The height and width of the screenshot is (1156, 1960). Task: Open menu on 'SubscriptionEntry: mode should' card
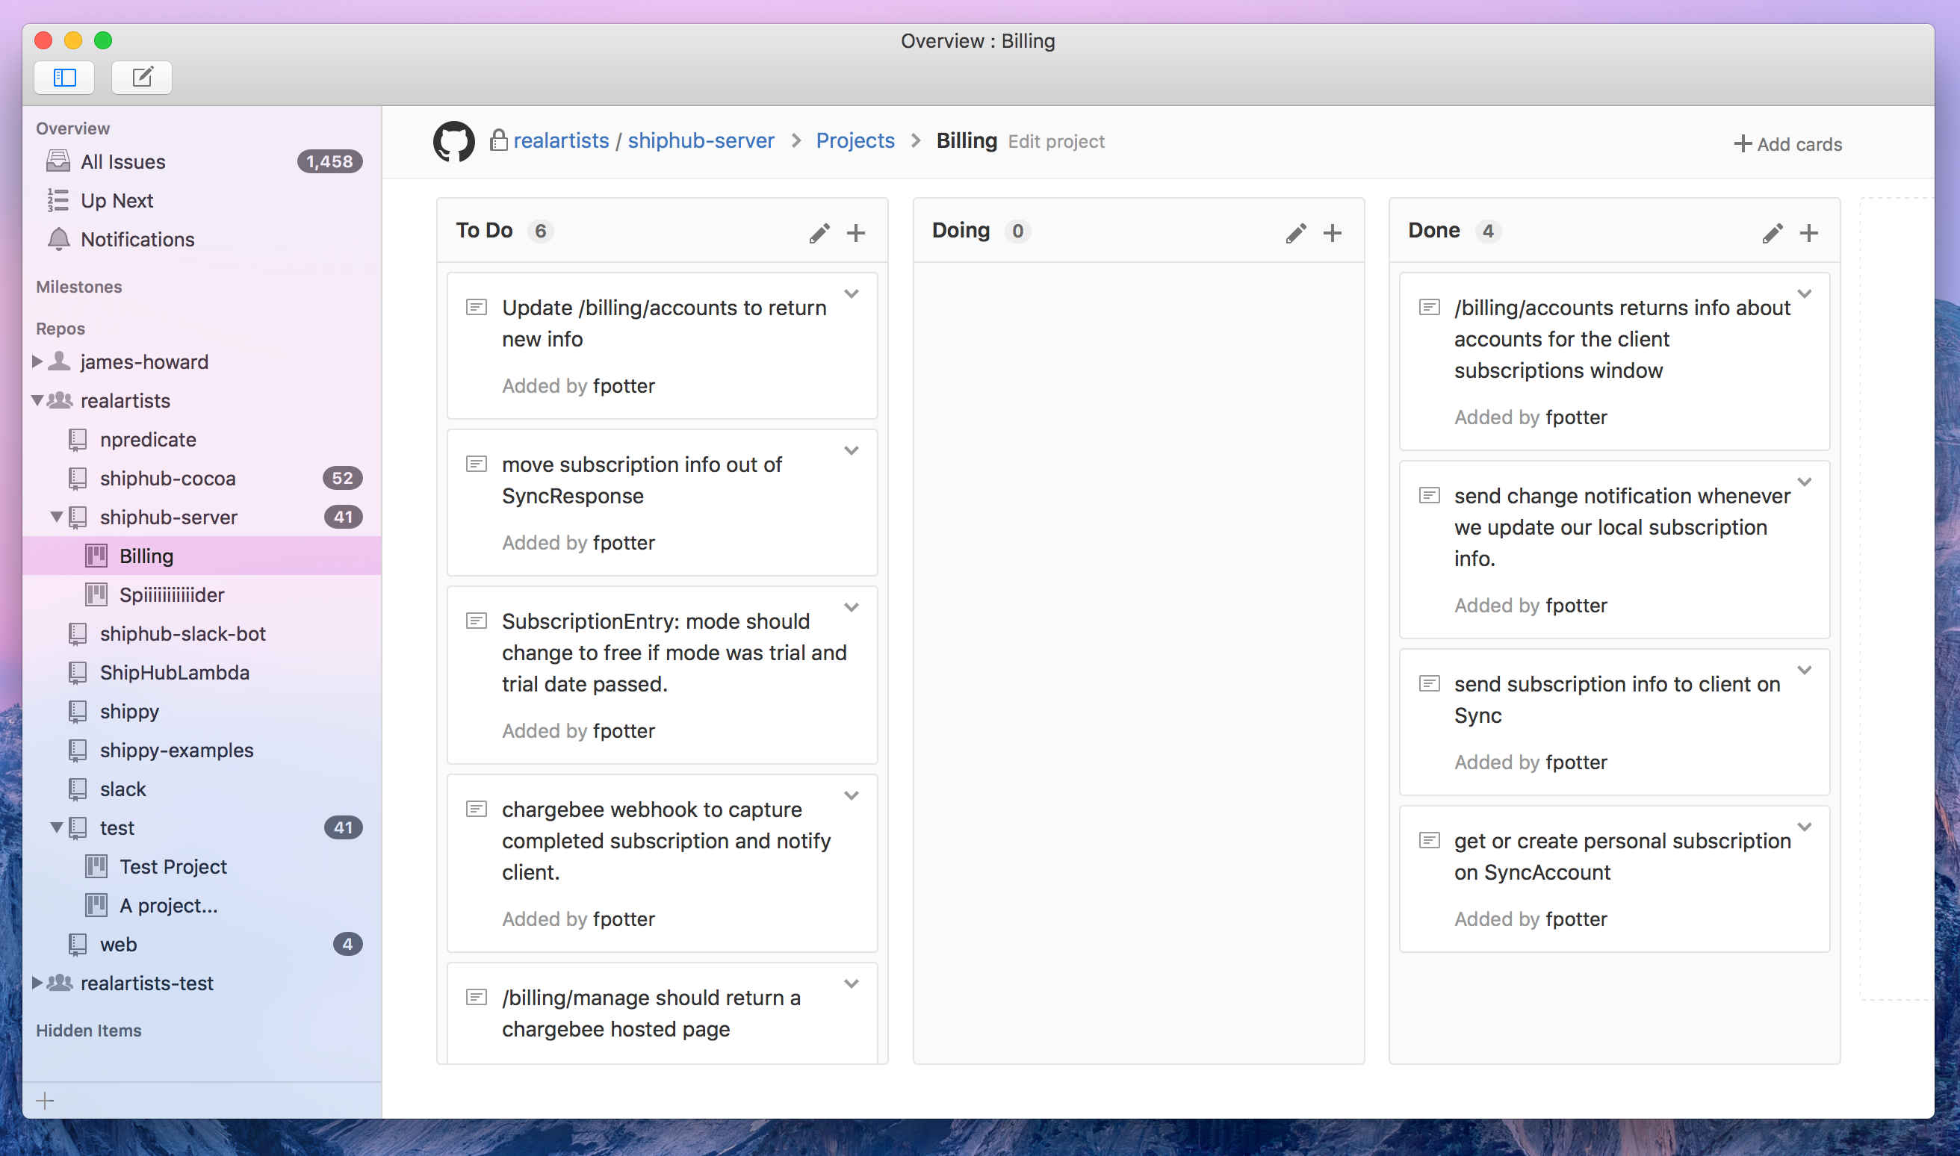click(852, 608)
